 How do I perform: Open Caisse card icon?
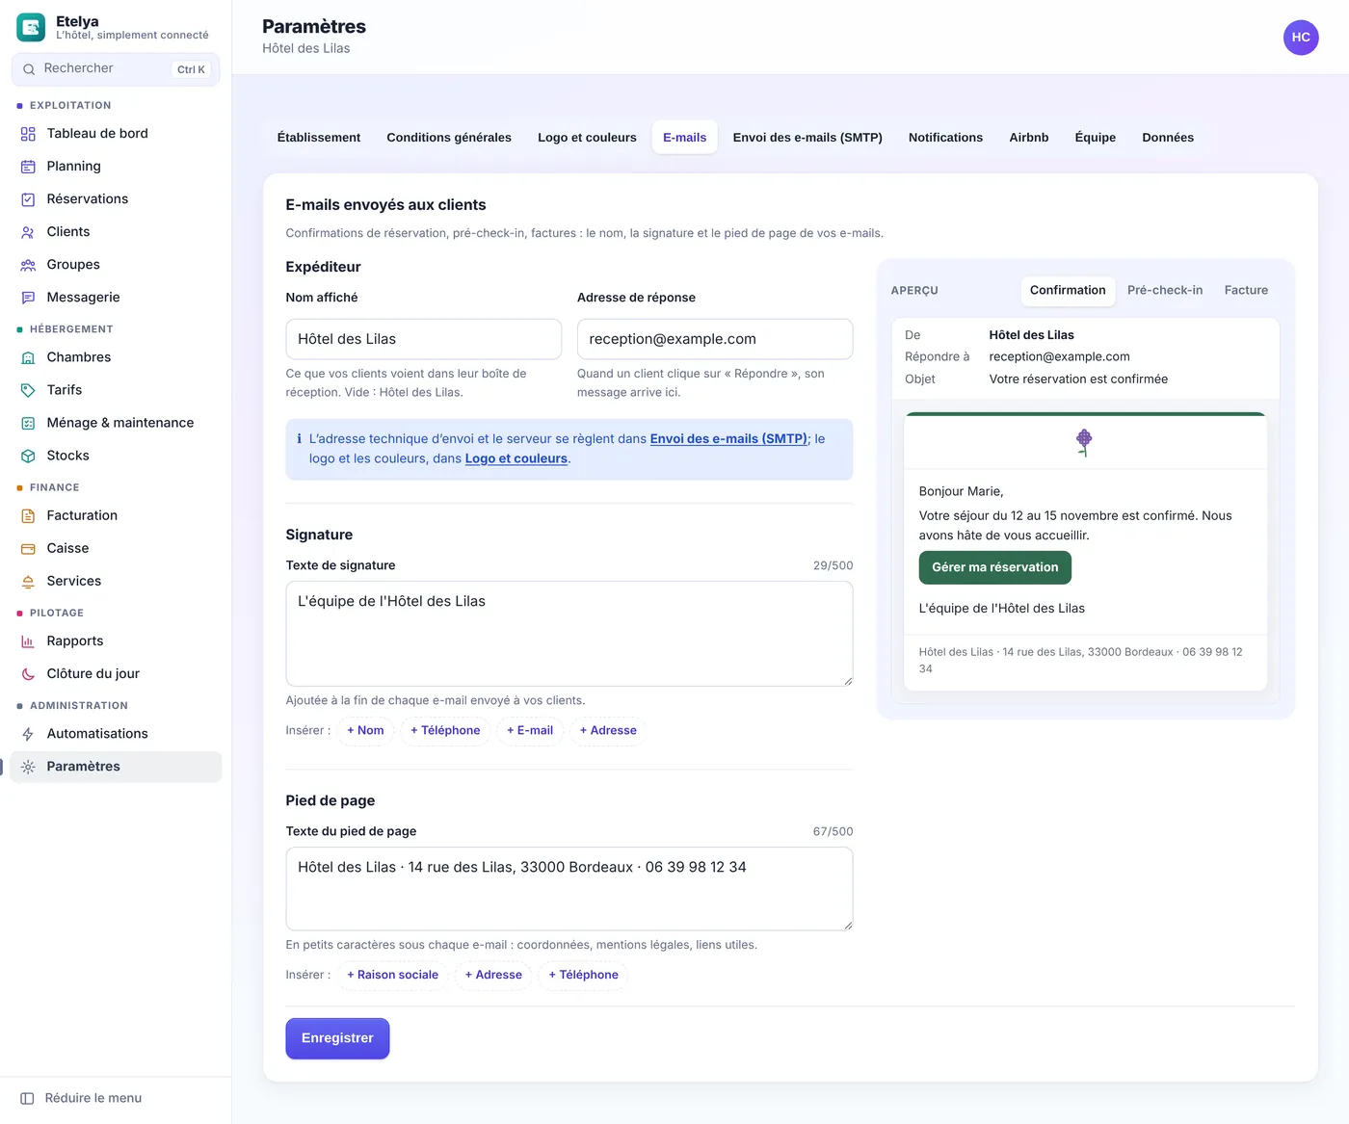click(x=28, y=549)
